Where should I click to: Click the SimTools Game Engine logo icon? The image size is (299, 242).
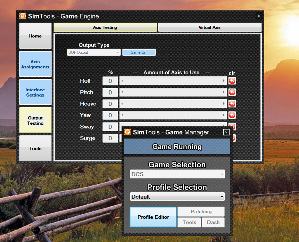(23, 16)
